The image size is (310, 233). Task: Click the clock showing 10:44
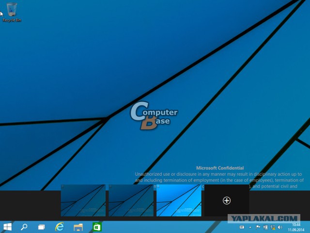[296, 227]
